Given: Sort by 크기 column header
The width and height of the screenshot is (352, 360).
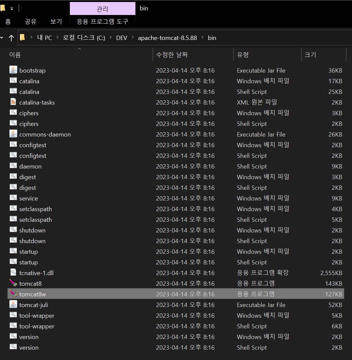Looking at the screenshot, I should 324,55.
